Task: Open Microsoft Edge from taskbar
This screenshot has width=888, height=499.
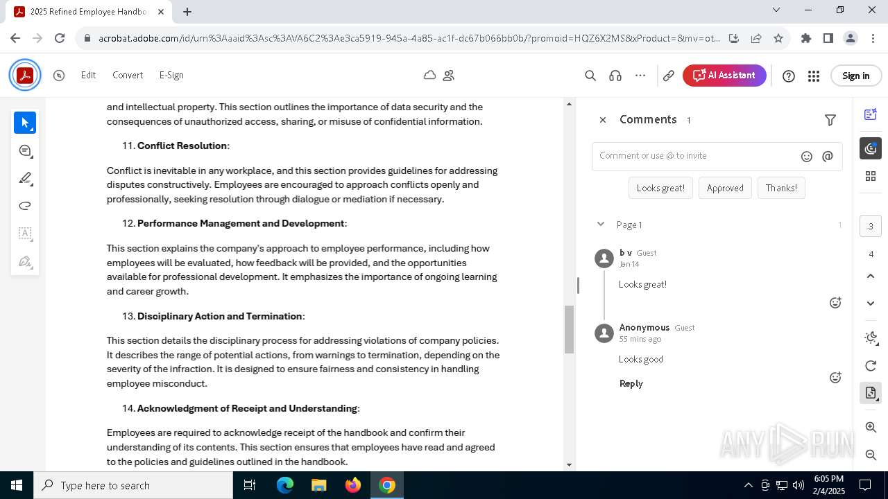Action: (x=285, y=485)
